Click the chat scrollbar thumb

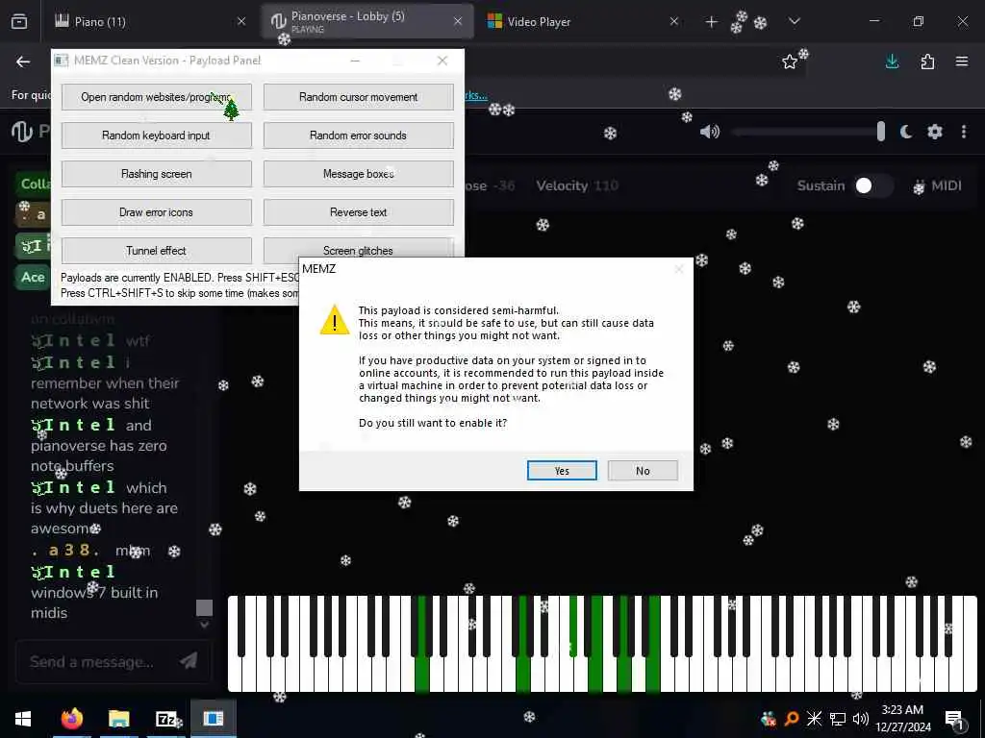[x=204, y=607]
